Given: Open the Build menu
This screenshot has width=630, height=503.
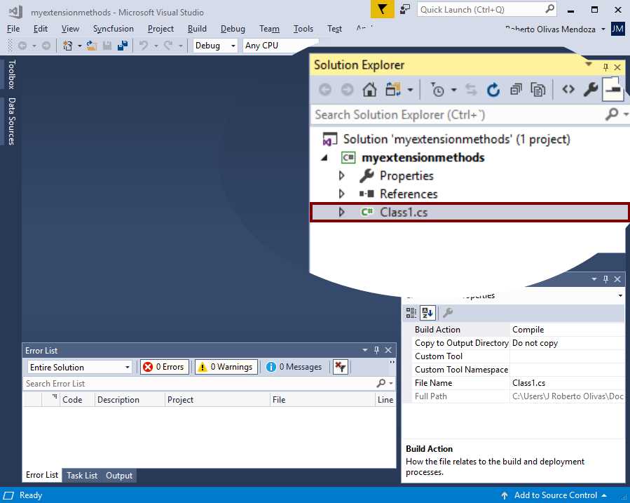Looking at the screenshot, I should (x=197, y=29).
